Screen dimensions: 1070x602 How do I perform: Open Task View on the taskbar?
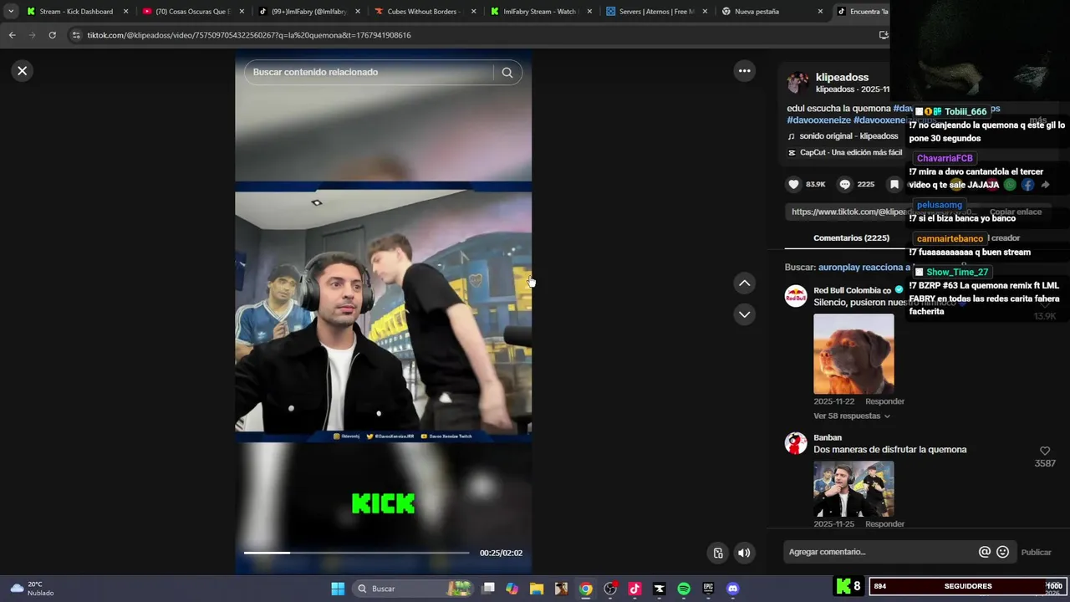point(489,589)
